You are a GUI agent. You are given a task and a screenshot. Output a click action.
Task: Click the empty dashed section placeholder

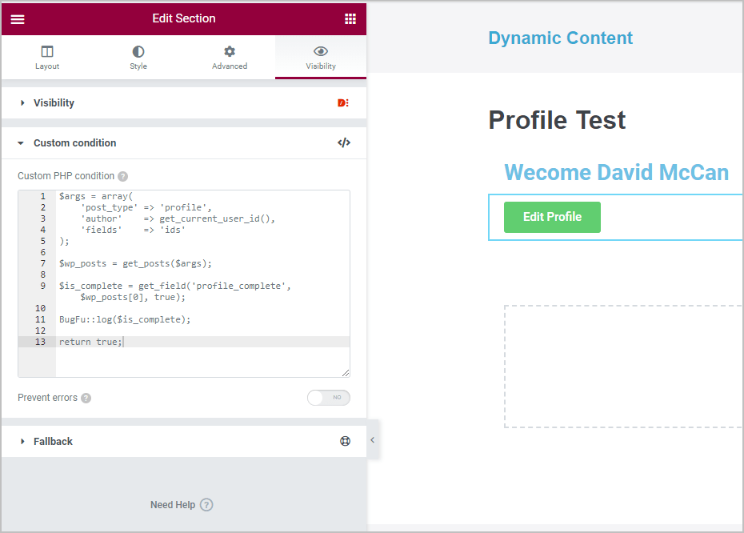(x=623, y=367)
